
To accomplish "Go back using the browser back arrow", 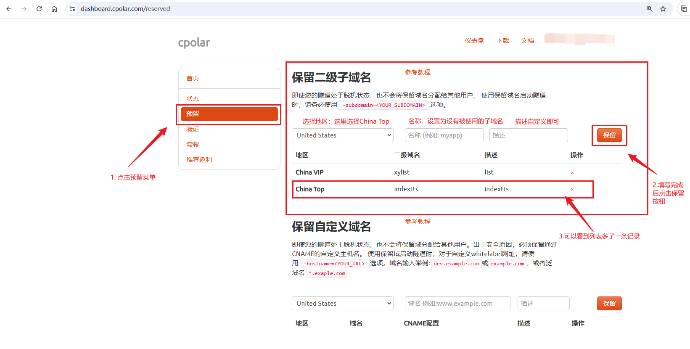I will (x=9, y=9).
